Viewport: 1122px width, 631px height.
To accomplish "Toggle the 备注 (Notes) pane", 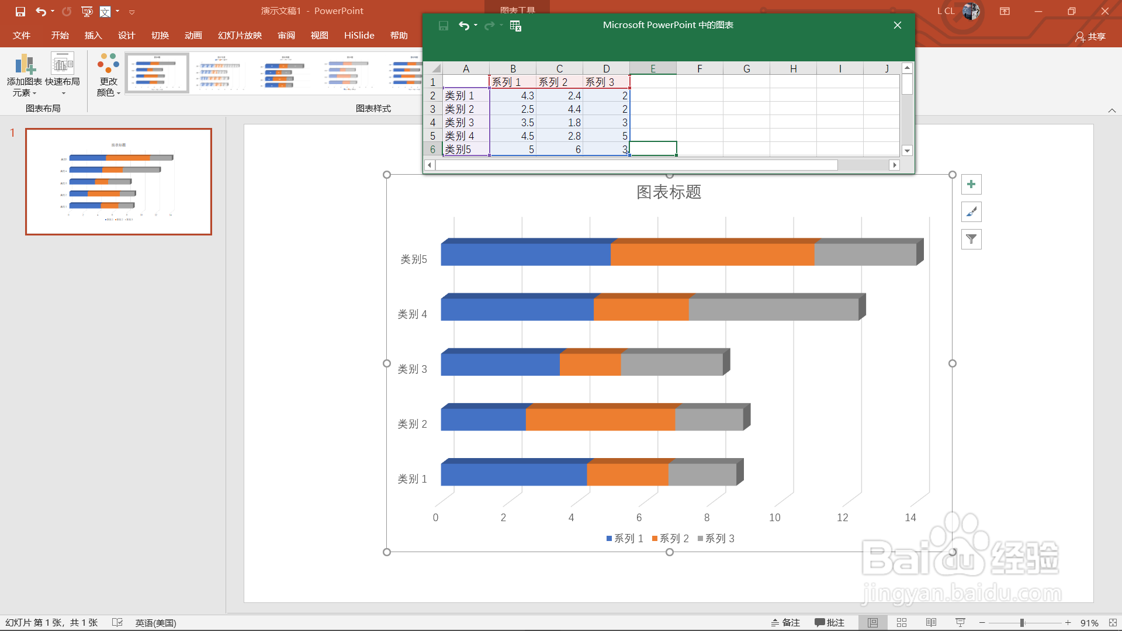I will (786, 622).
